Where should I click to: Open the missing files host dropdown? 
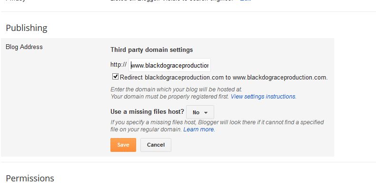coord(200,112)
